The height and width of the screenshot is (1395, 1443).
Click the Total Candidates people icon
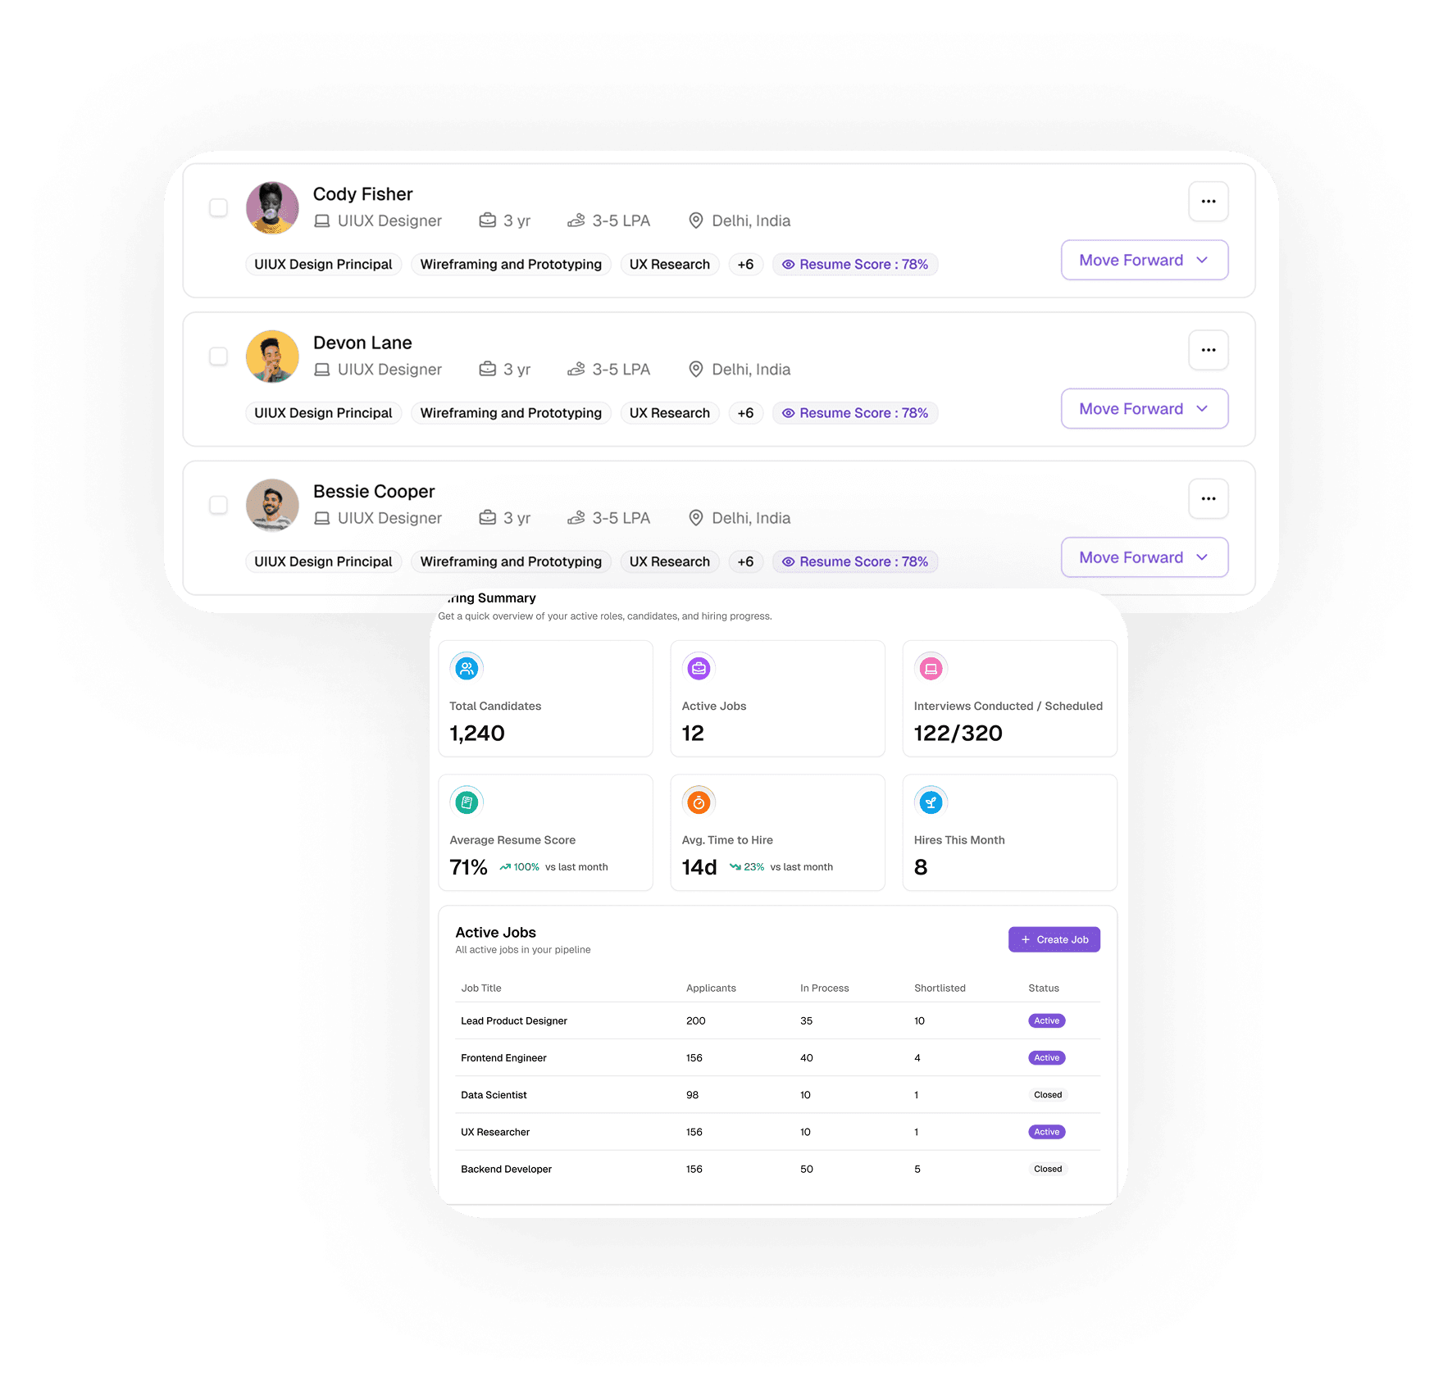click(467, 668)
